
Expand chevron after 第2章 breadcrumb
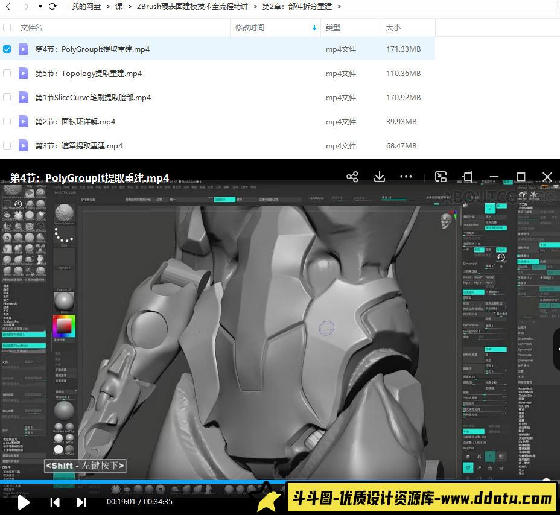pyautogui.click(x=339, y=7)
